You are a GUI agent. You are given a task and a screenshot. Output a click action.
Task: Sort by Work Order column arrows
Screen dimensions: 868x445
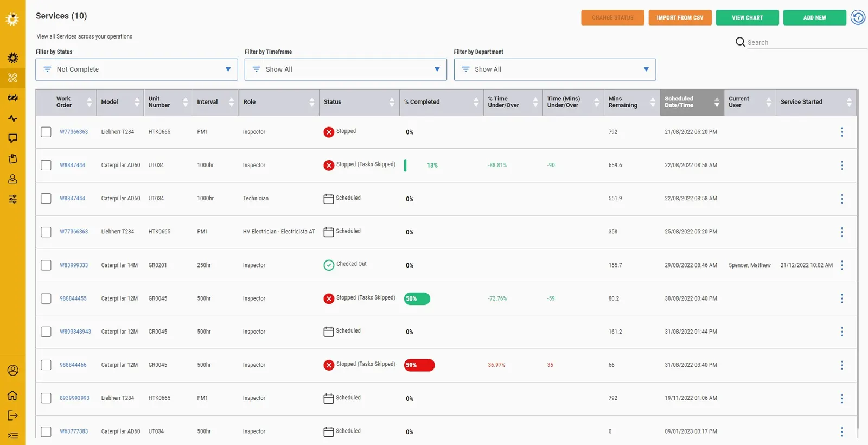[90, 102]
